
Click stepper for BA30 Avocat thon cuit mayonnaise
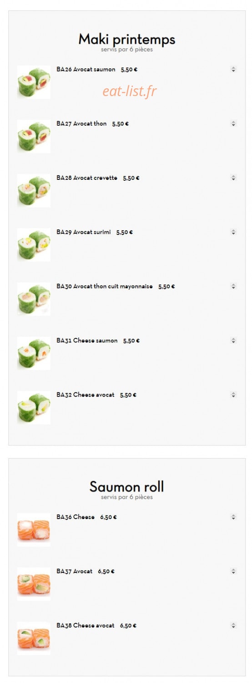(233, 286)
